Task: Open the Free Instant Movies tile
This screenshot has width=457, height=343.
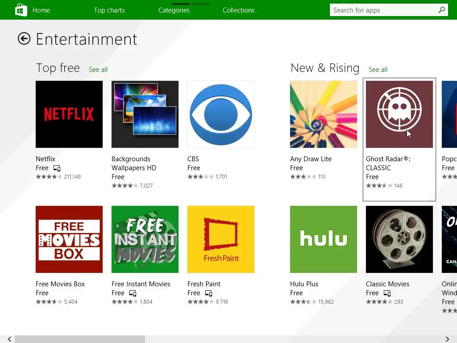Action: pos(145,239)
